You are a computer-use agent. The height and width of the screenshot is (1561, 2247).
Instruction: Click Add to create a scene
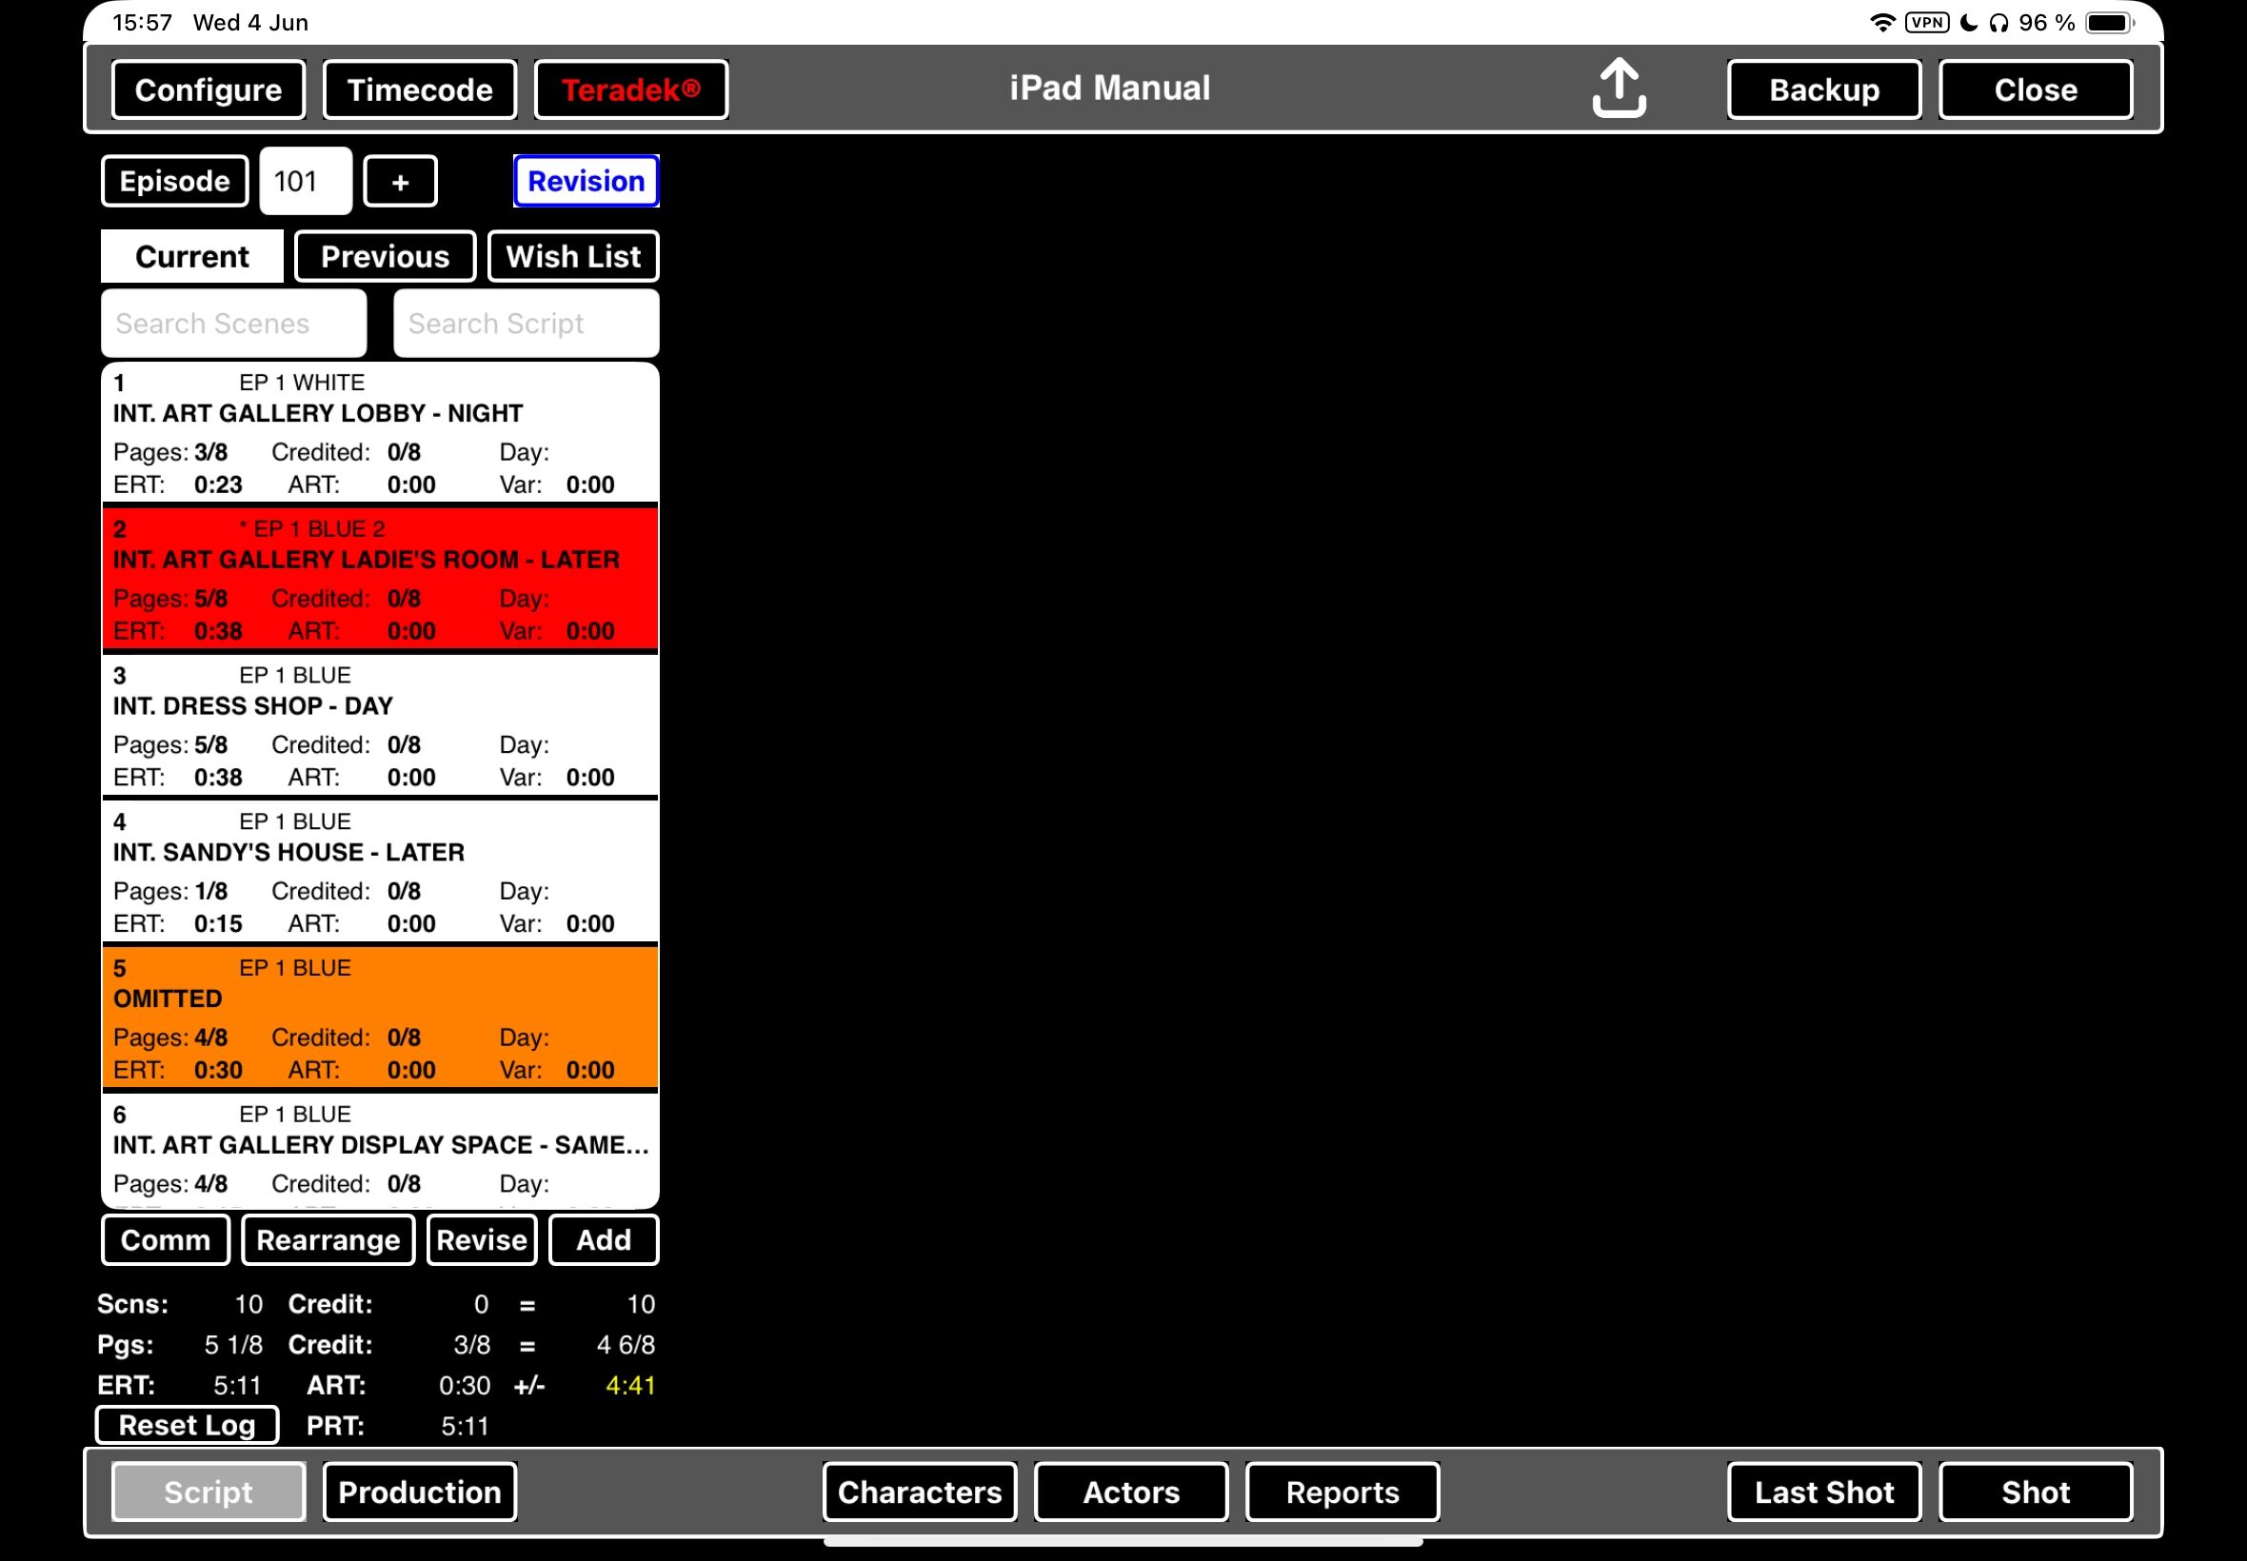603,1240
